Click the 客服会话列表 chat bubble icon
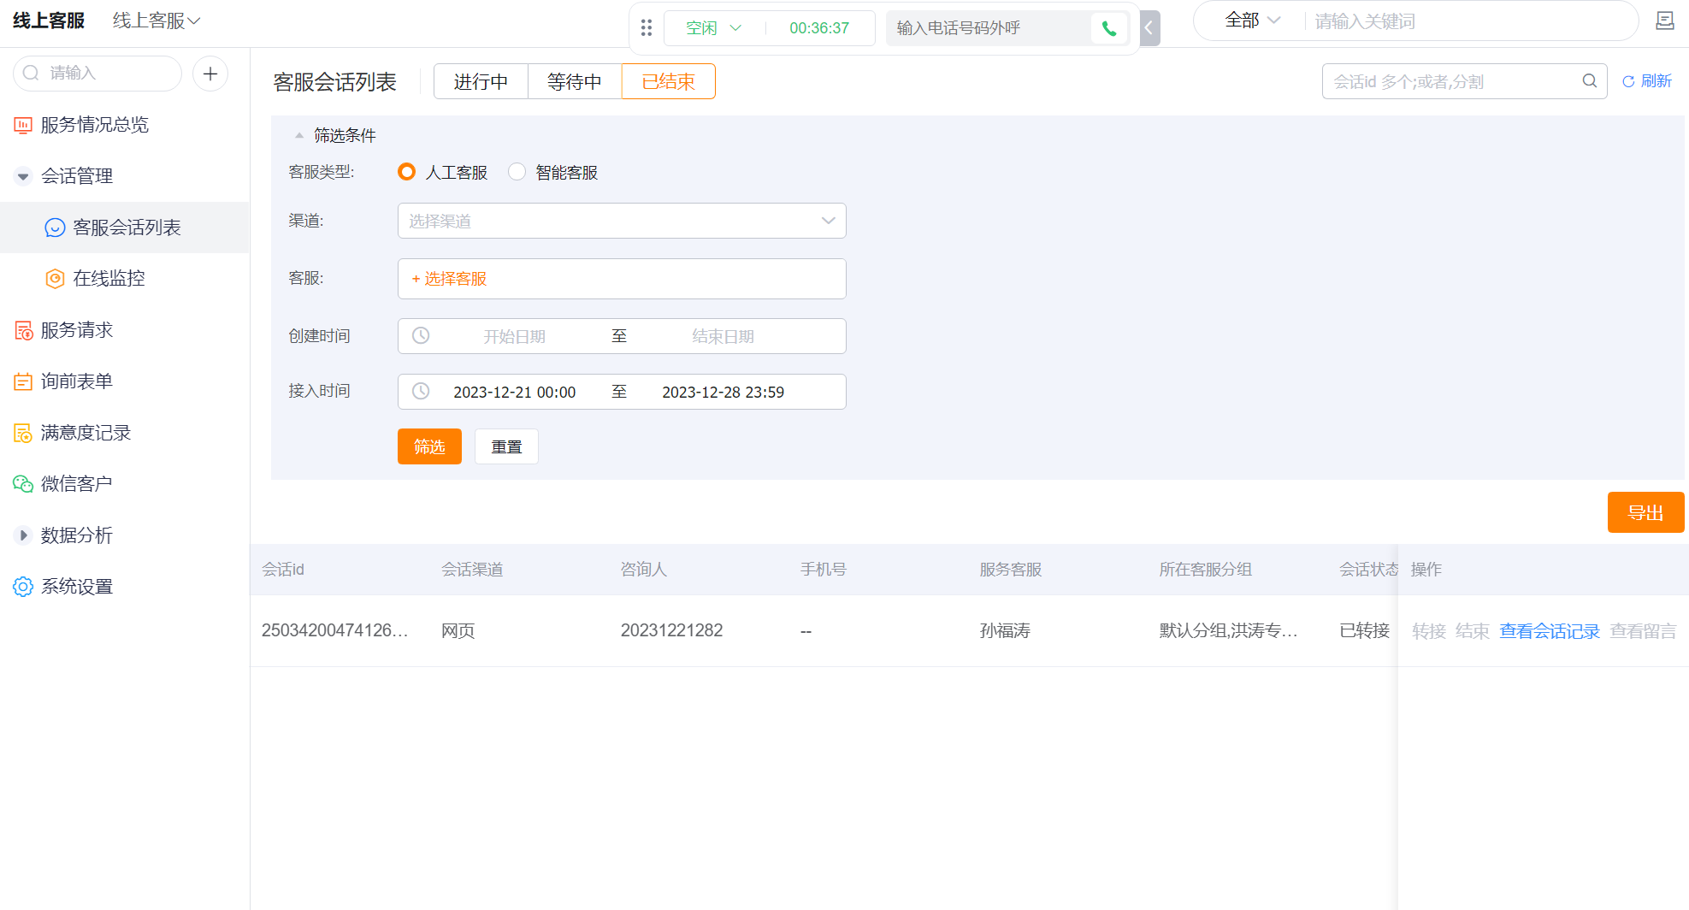Image resolution: width=1689 pixels, height=910 pixels. tap(55, 227)
